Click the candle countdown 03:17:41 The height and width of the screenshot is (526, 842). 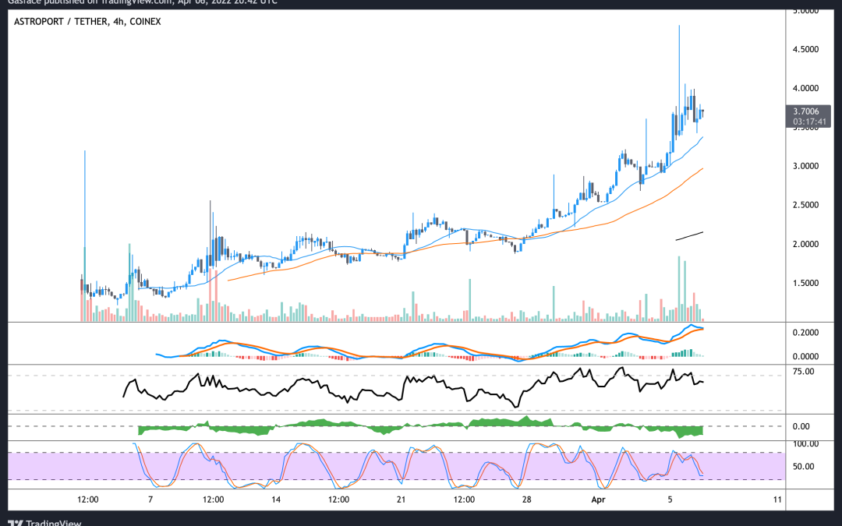[809, 122]
